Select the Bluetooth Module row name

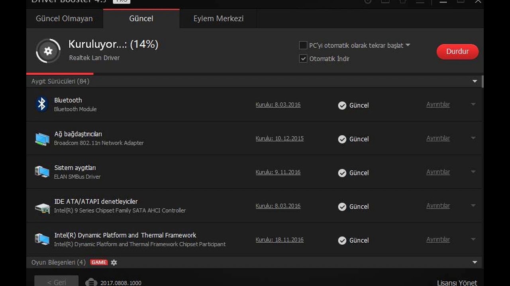tap(75, 109)
